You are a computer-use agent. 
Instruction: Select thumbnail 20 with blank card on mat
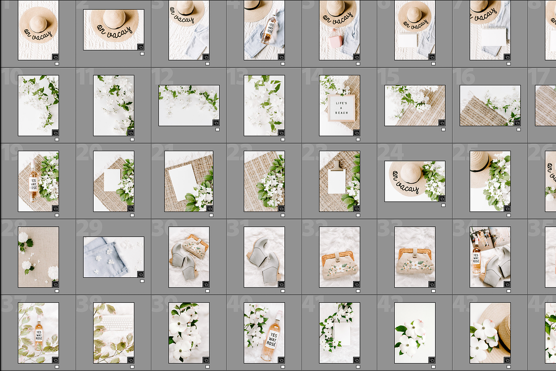tap(114, 181)
